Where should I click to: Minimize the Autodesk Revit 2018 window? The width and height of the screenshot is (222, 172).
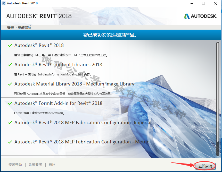tap(192, 3)
